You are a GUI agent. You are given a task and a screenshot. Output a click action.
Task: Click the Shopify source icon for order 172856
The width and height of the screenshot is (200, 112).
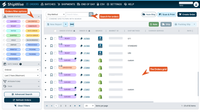click(100, 97)
